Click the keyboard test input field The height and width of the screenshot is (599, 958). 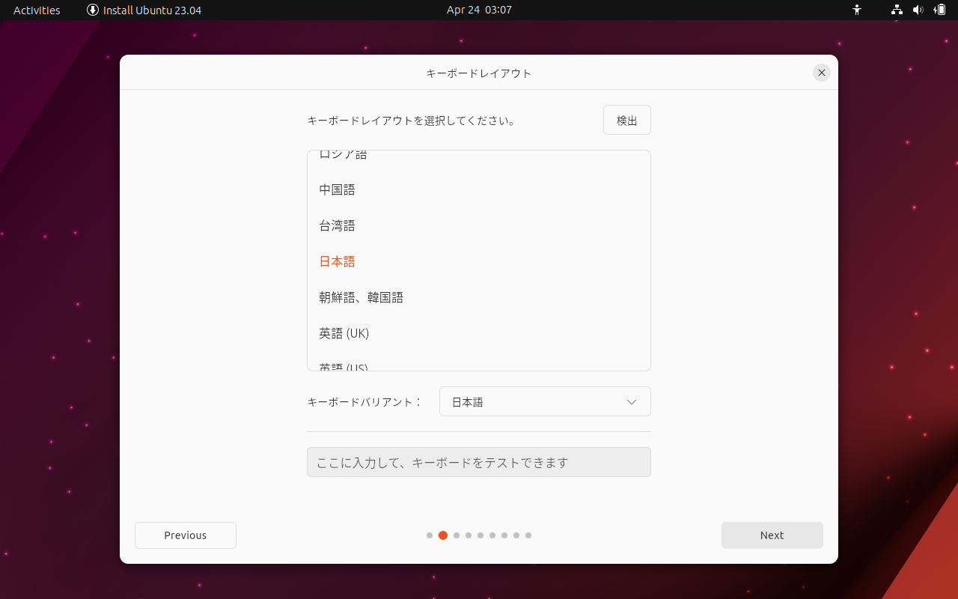[x=479, y=462]
